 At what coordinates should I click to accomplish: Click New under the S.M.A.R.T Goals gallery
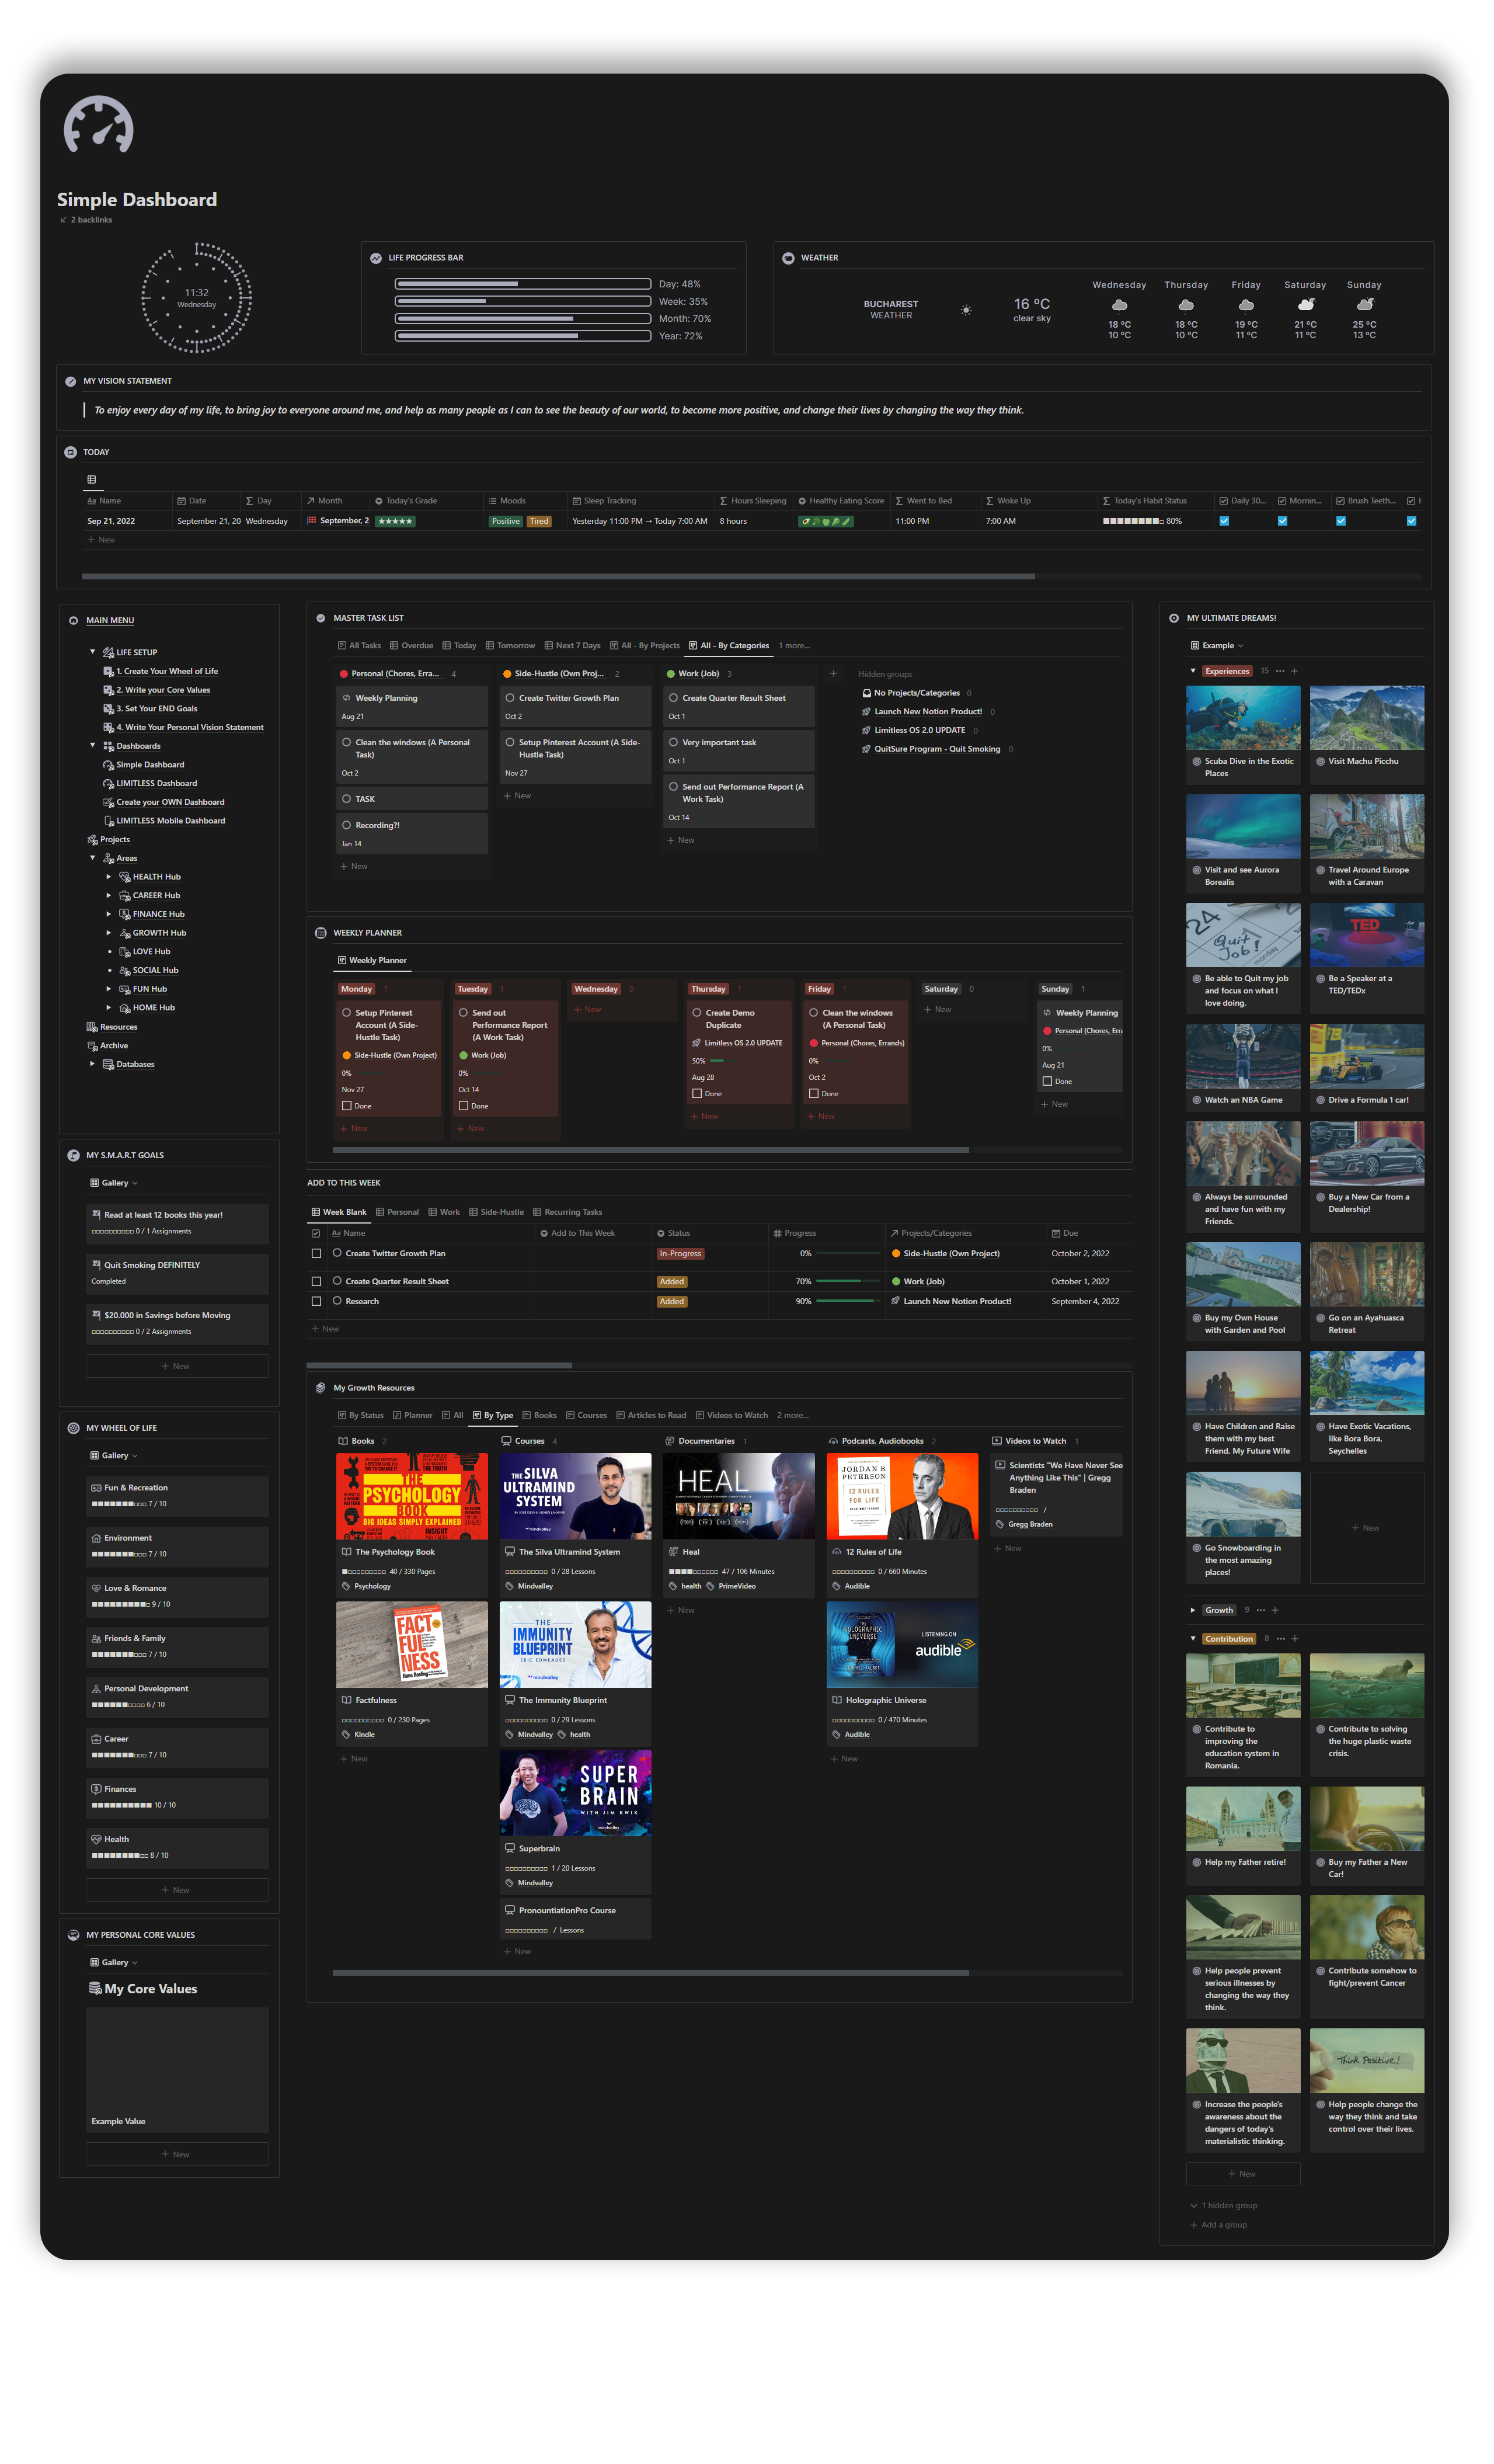[x=177, y=1366]
